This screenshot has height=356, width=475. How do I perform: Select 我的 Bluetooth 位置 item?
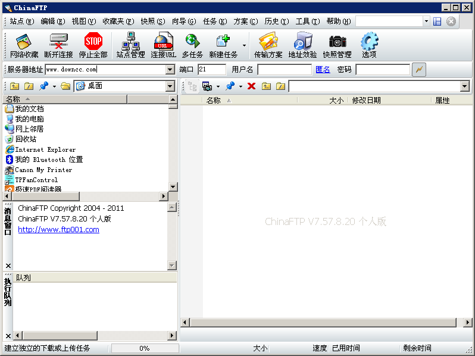[x=44, y=160]
